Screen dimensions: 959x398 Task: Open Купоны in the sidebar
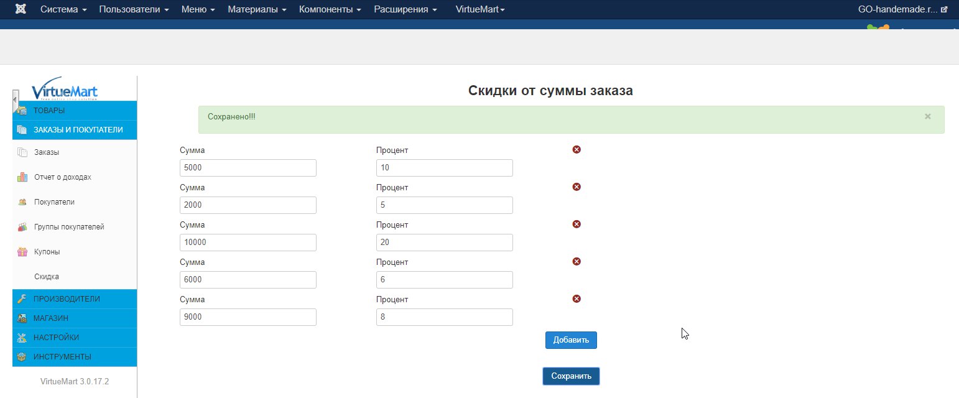click(x=47, y=252)
